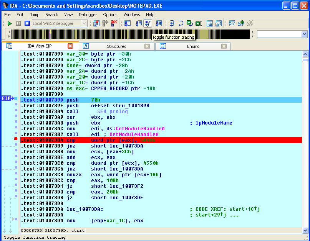
Task: Open the Options menu
Action: (x=110, y=15)
